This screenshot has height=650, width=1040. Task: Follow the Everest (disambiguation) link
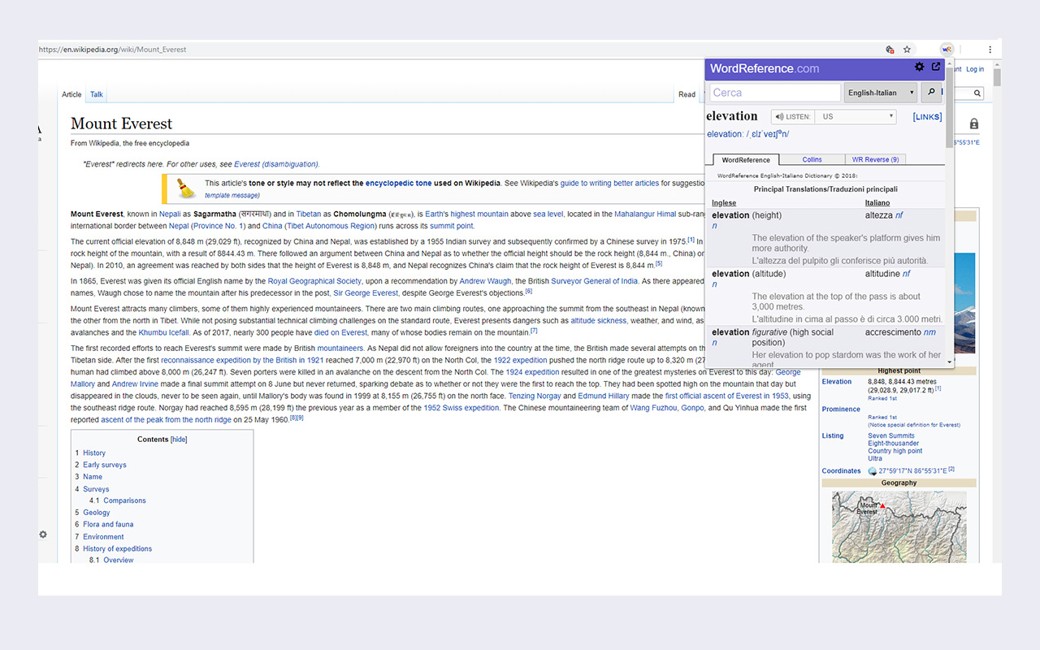(275, 164)
